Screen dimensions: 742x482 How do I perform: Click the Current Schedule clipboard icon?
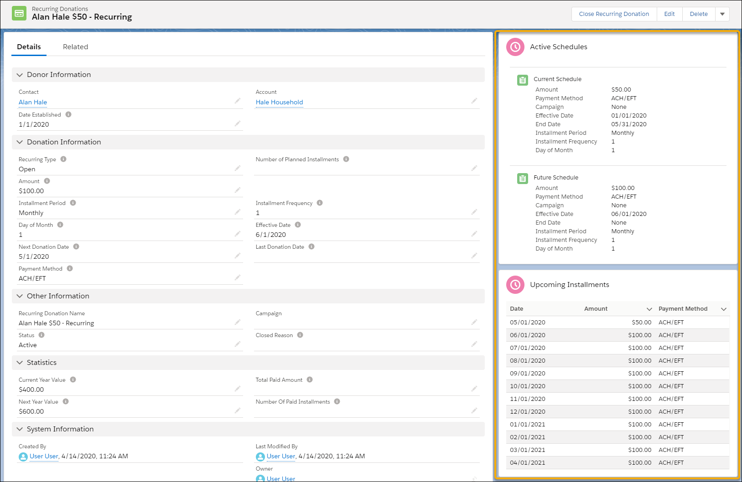pyautogui.click(x=523, y=80)
